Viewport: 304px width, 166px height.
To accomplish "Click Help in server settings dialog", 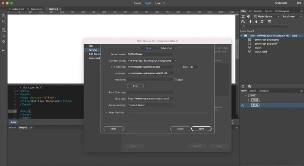I will (113, 129).
